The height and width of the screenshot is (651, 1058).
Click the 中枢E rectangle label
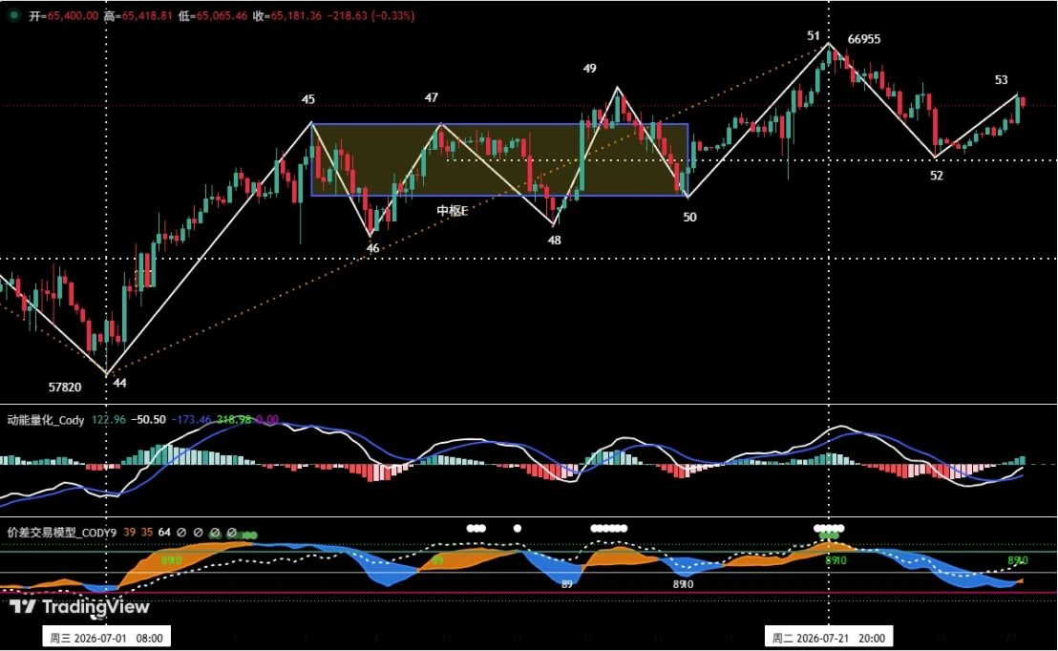[x=452, y=211]
